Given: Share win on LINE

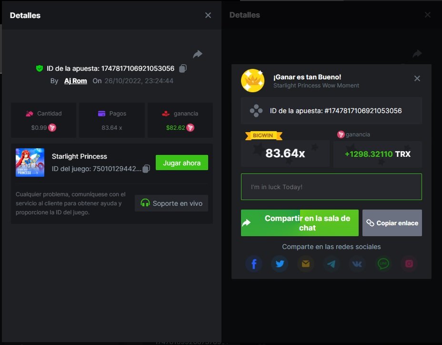Looking at the screenshot, I should pyautogui.click(x=383, y=264).
